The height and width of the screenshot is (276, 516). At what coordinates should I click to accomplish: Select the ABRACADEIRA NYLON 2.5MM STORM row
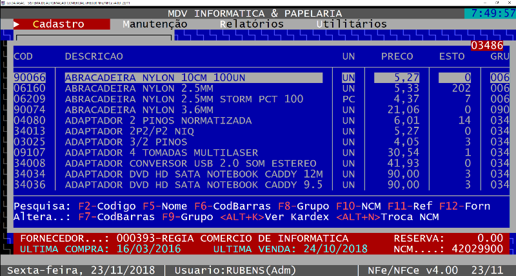[x=184, y=99]
